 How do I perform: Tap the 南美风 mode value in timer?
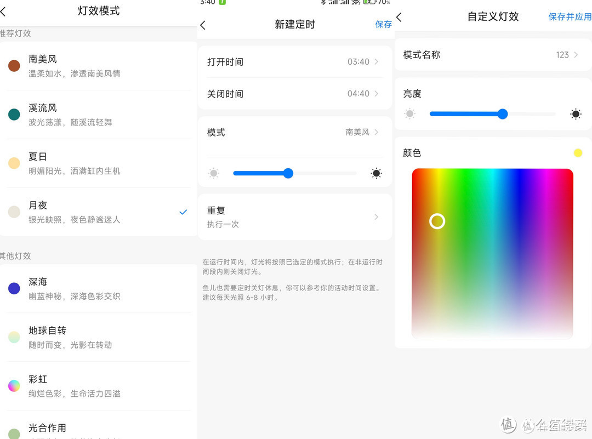tap(357, 132)
